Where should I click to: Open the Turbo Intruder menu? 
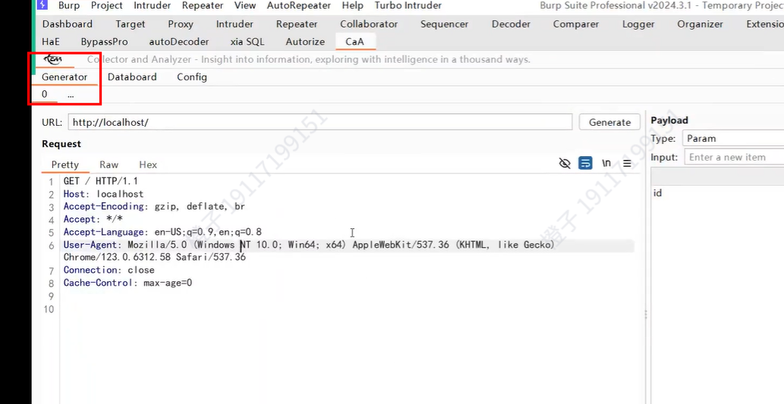coord(408,5)
